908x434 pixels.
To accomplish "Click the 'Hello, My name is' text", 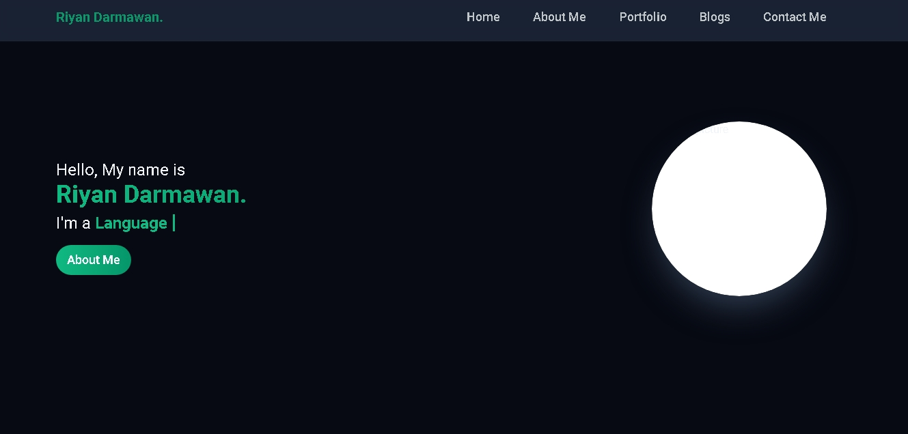I will tap(120, 170).
